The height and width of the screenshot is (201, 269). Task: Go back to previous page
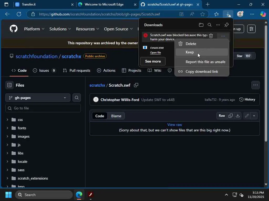[x=7, y=14]
